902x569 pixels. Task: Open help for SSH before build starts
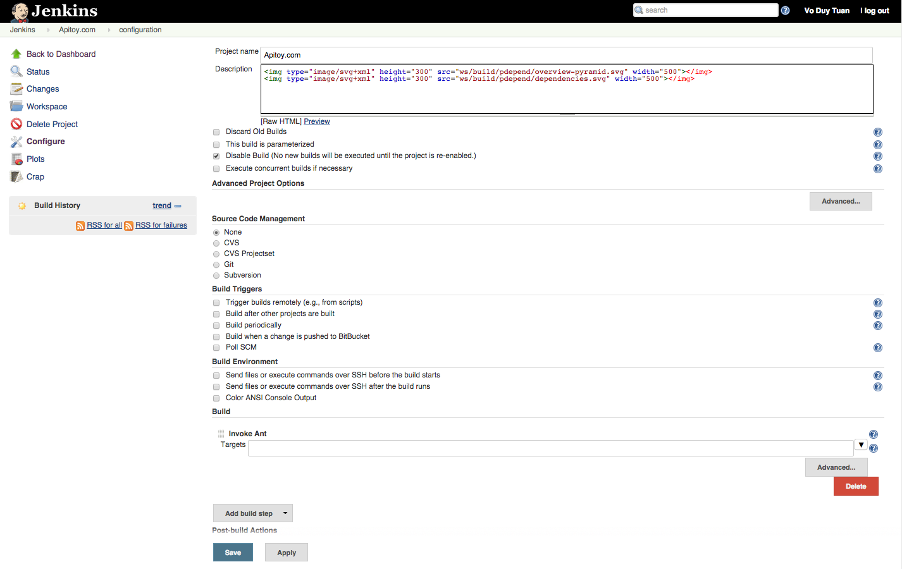878,376
